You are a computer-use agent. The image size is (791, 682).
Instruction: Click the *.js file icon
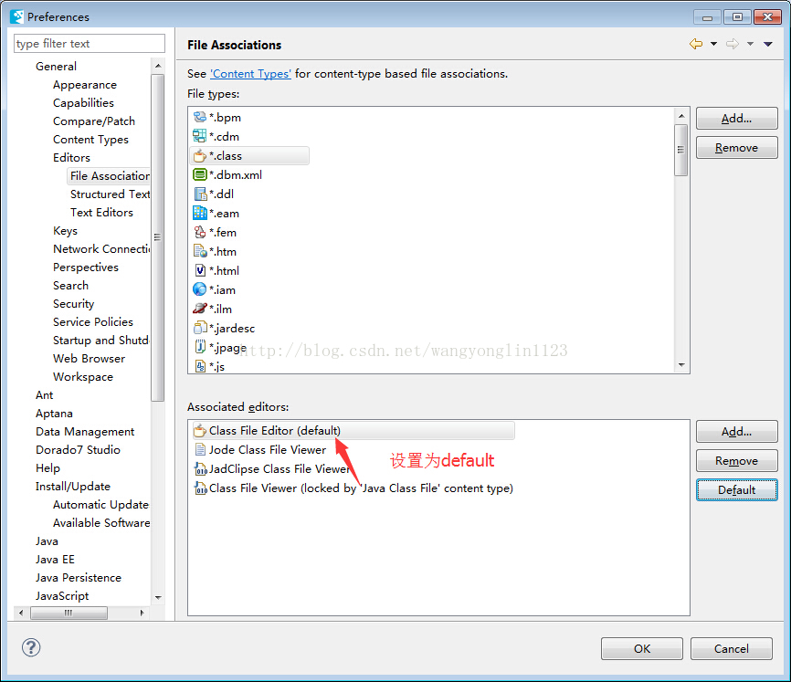[x=200, y=366]
